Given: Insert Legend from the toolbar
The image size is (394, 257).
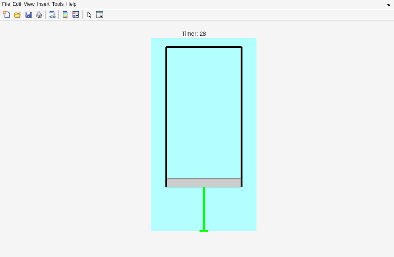Looking at the screenshot, I should (75, 15).
